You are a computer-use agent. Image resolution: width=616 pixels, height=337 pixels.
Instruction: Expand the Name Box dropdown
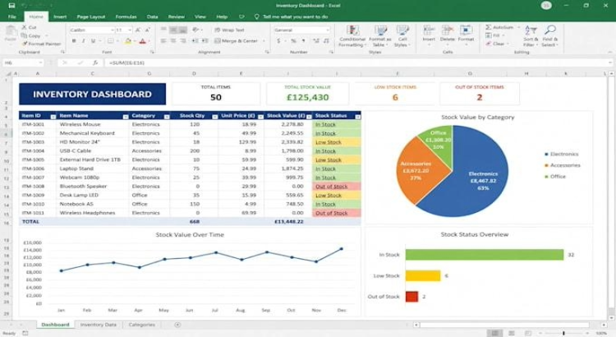click(x=40, y=62)
